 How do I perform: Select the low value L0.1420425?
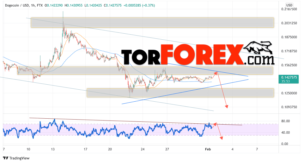(x=93, y=6)
